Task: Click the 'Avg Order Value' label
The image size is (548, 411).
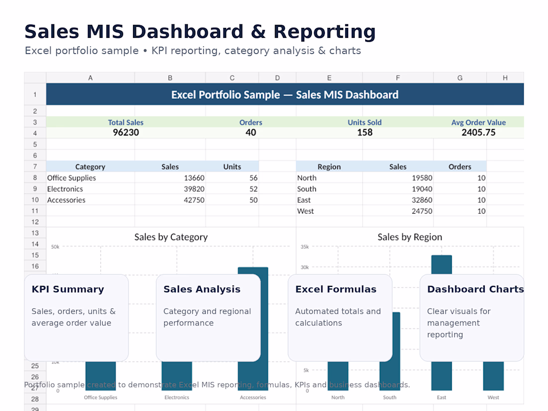Action: tap(478, 123)
